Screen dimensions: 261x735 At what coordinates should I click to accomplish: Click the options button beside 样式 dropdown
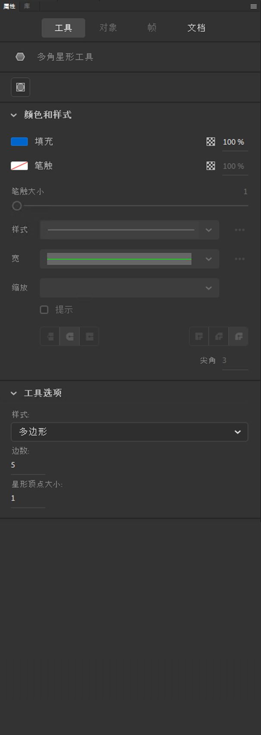(239, 230)
